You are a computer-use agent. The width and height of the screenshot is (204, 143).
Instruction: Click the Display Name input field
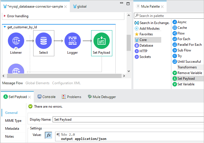click(x=128, y=120)
